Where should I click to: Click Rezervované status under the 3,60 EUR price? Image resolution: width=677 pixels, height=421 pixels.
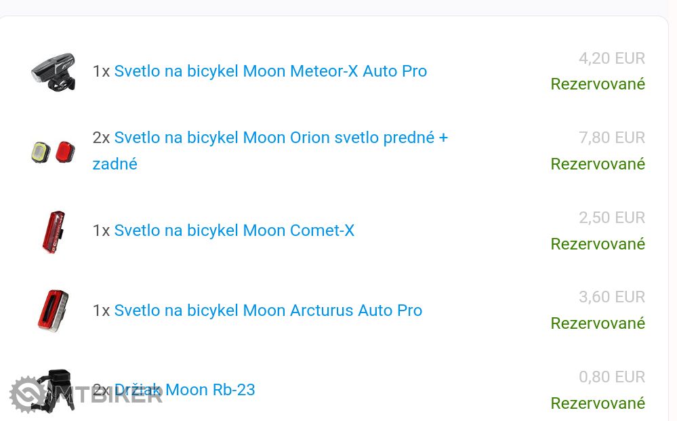pyautogui.click(x=597, y=323)
